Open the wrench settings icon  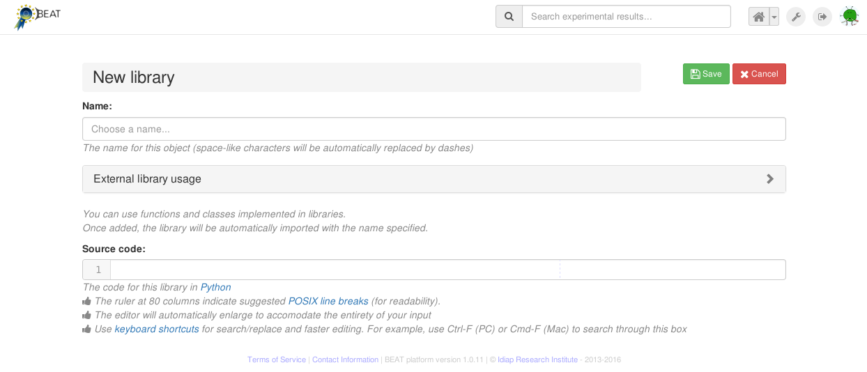point(796,17)
